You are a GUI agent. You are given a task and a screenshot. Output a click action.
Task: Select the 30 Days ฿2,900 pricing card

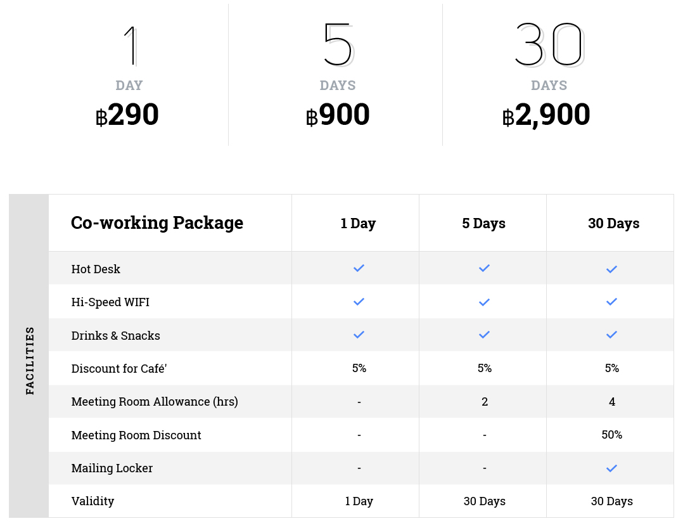point(548,76)
